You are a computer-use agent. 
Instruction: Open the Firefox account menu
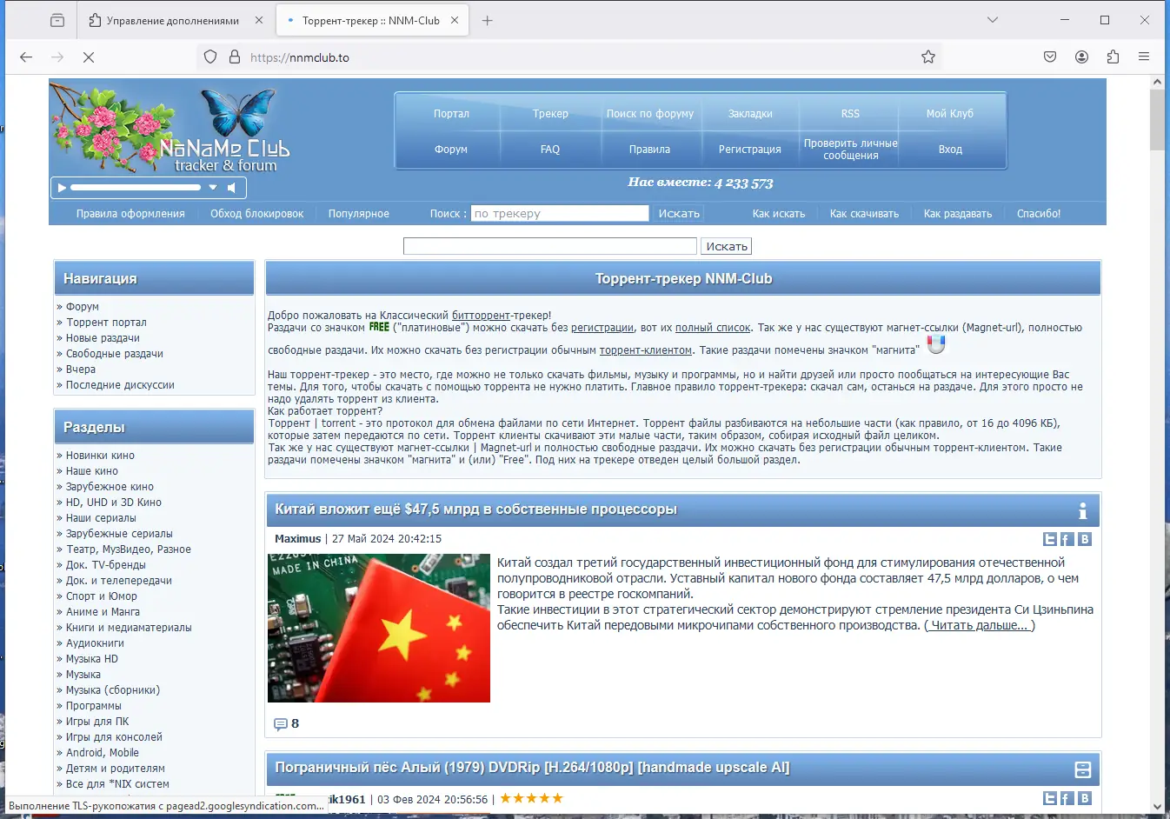[x=1081, y=57]
